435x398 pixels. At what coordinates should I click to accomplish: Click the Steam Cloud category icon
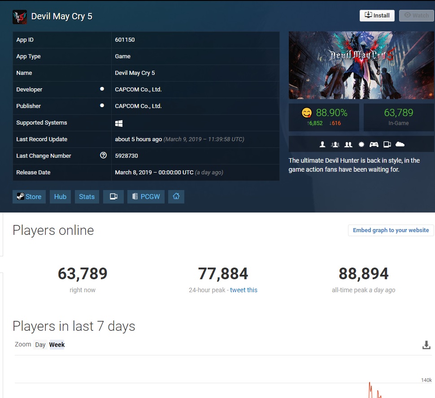(400, 144)
